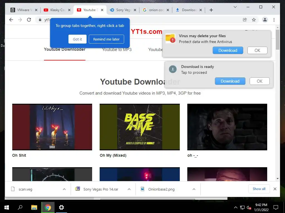This screenshot has width=285, height=213.
Task: Open taskbar search magnifier
Action: click(x=20, y=207)
